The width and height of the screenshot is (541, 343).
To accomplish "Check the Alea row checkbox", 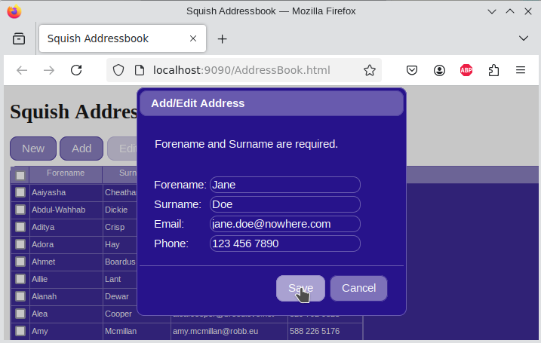I will [20, 314].
